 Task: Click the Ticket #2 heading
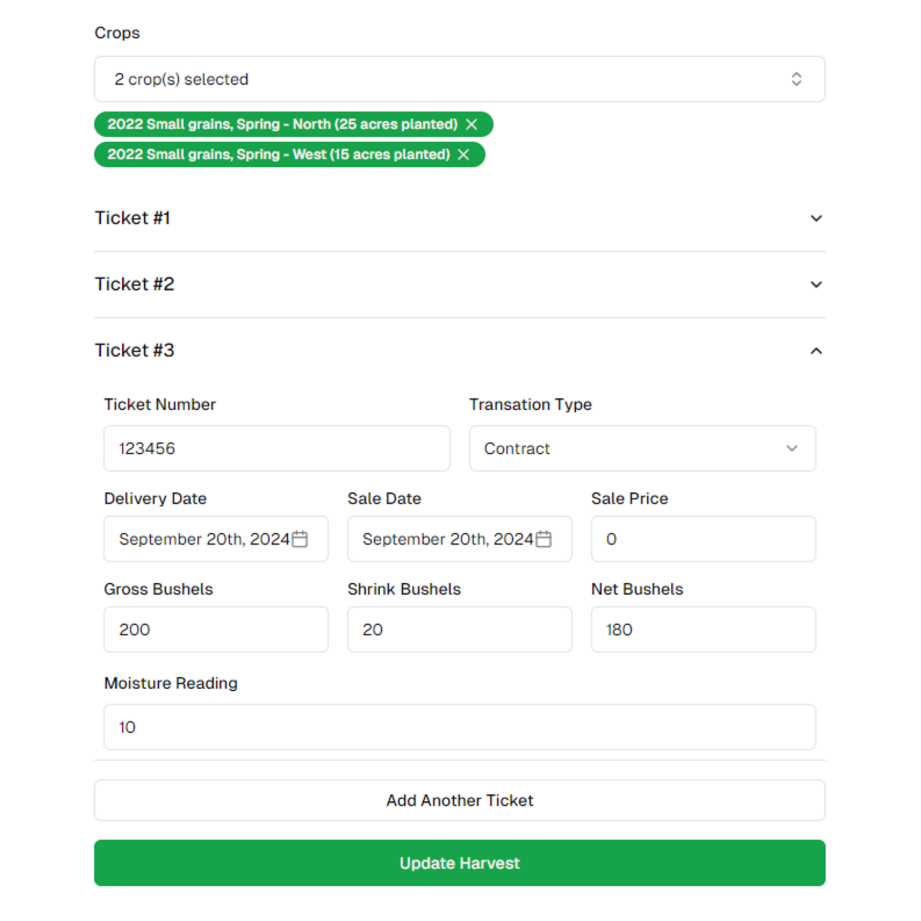pos(135,284)
